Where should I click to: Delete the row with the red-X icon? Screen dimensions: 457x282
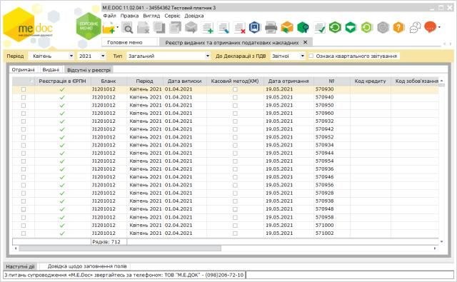pyautogui.click(x=240, y=28)
